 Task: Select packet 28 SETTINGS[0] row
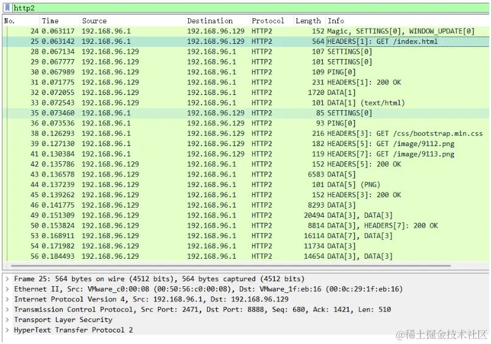(245, 52)
